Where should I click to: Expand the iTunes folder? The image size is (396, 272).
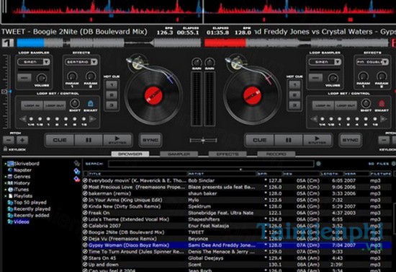click(5, 189)
